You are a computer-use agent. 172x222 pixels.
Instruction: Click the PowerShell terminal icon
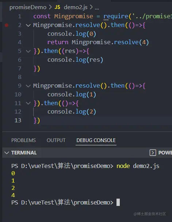click(153, 153)
